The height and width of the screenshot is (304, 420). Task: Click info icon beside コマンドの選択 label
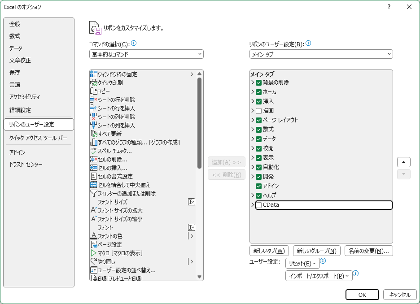(134, 43)
